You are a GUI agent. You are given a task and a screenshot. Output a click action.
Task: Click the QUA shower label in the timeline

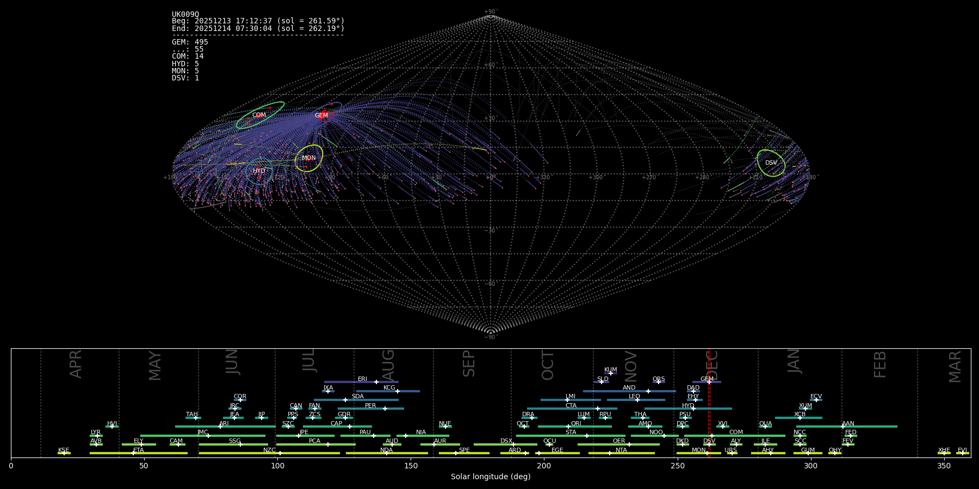pyautogui.click(x=765, y=424)
